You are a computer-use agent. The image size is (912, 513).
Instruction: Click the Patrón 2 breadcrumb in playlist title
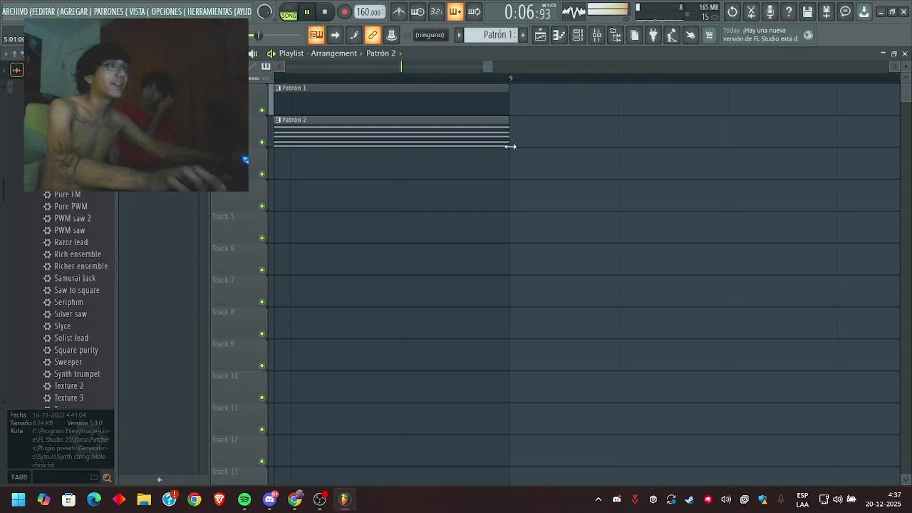[380, 53]
